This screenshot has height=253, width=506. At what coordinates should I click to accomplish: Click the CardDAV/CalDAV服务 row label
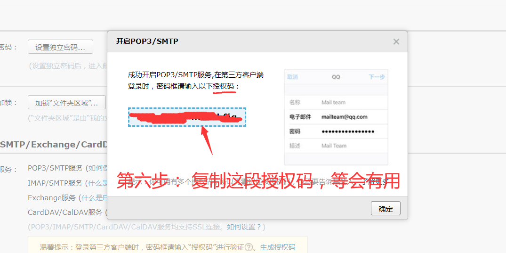65,212
